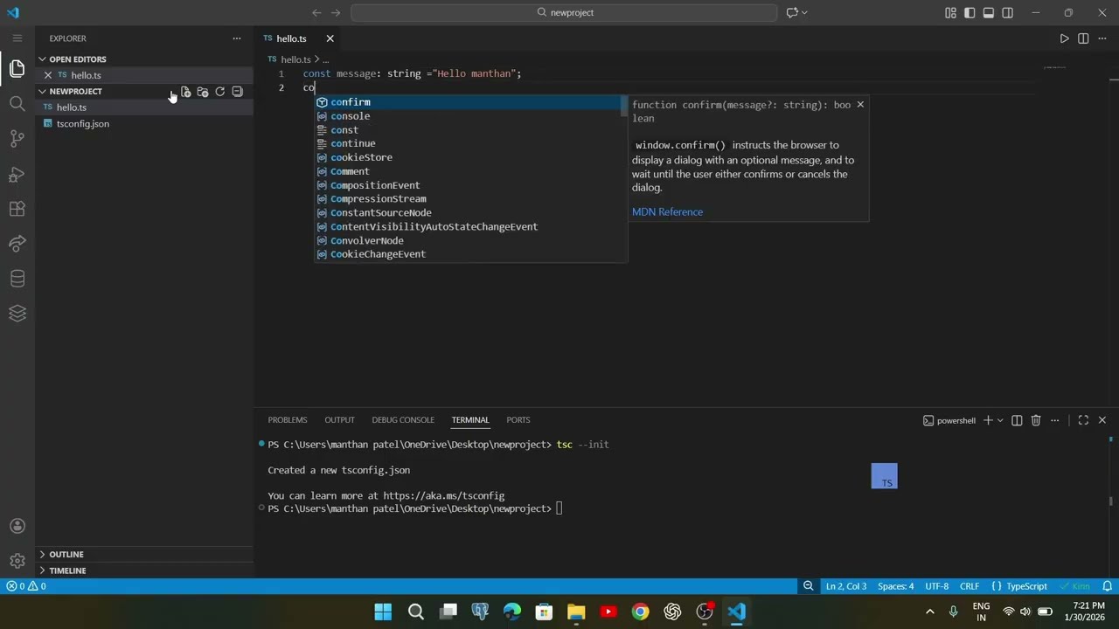Click New File icon in NEWPROJECT header
Viewport: 1119px width, 629px height.
click(x=185, y=92)
